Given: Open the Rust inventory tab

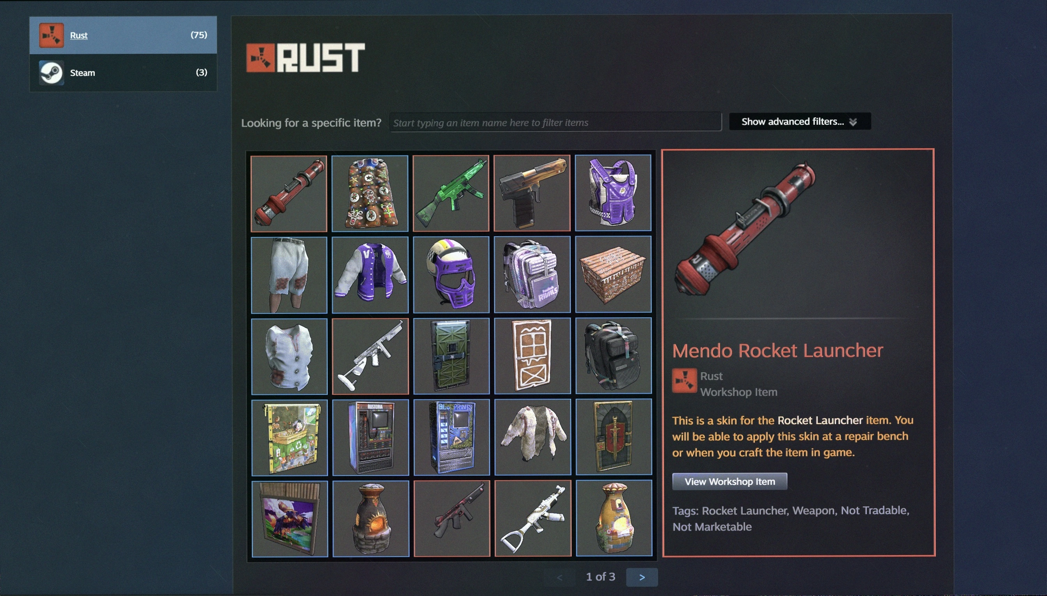Looking at the screenshot, I should click(x=123, y=35).
